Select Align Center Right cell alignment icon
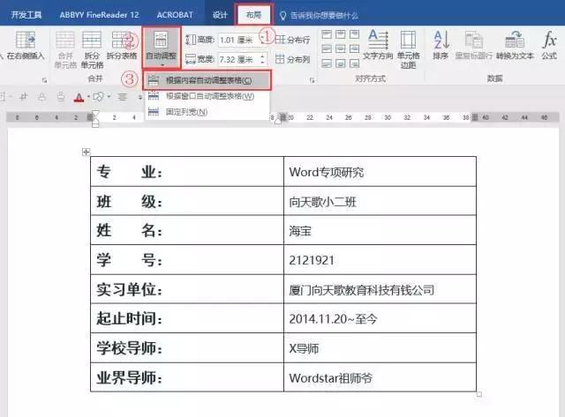The height and width of the screenshot is (417, 565). point(355,49)
